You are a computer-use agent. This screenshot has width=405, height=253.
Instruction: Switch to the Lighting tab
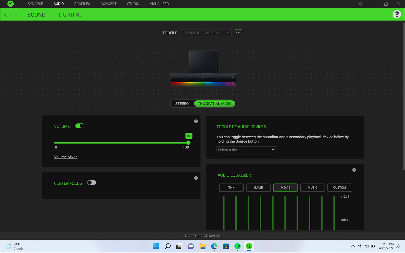point(70,15)
